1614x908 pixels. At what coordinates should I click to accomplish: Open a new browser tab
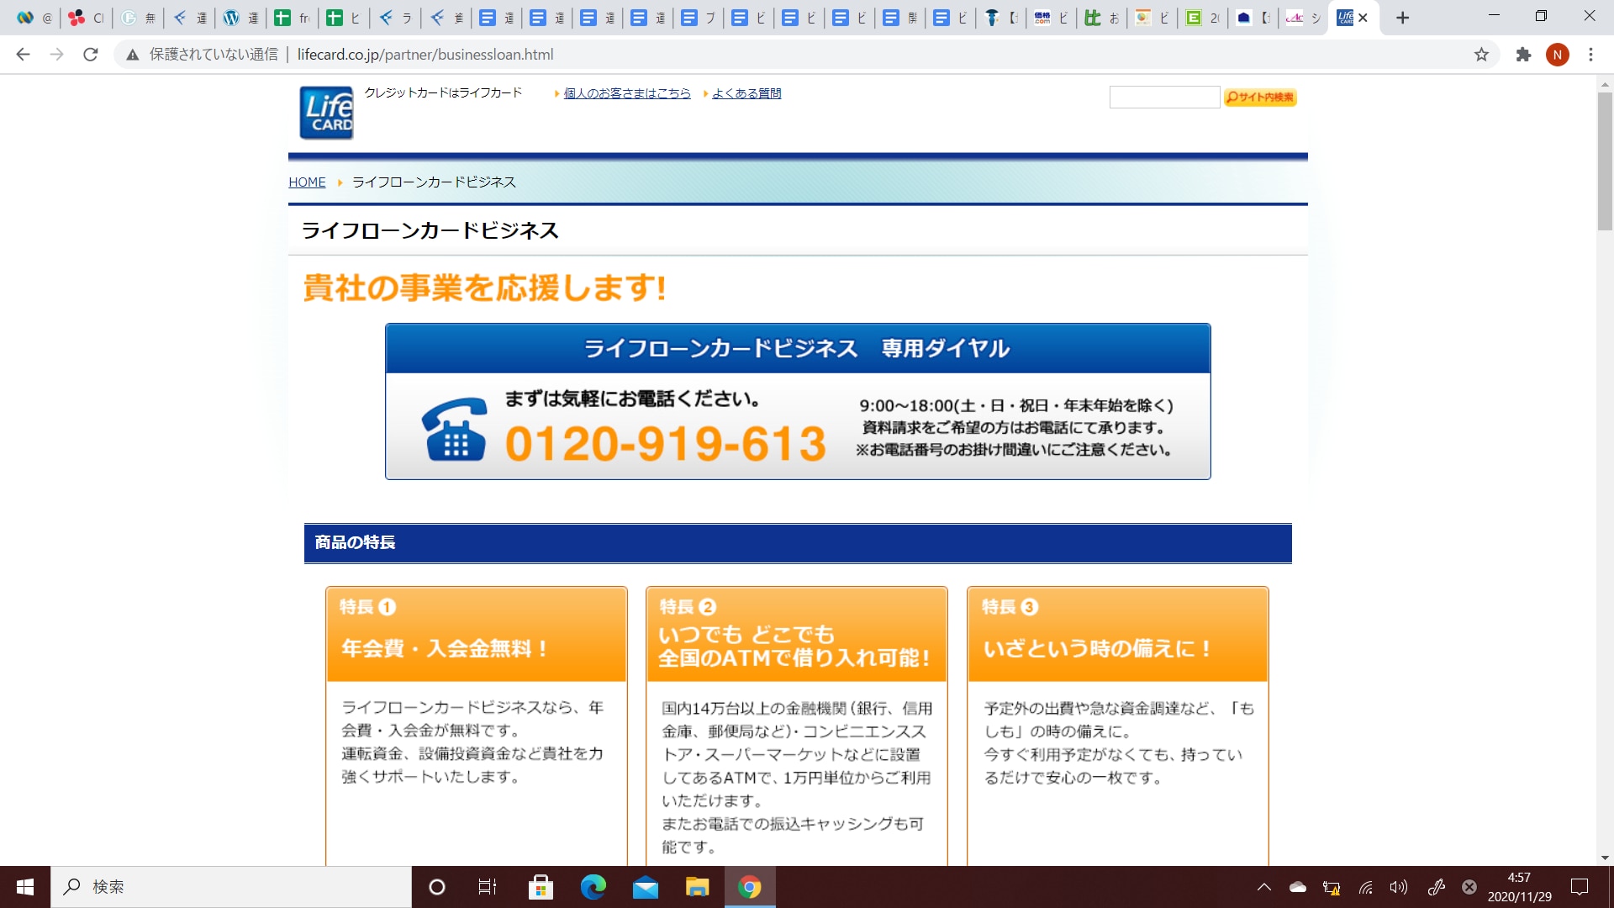1402,18
